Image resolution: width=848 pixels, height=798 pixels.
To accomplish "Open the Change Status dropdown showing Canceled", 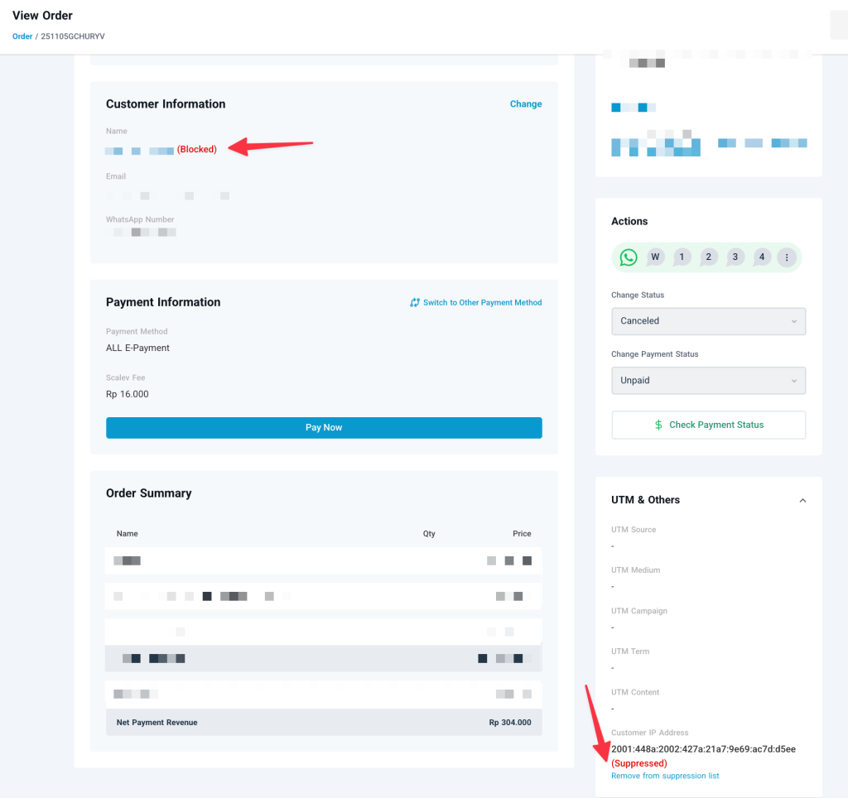I will click(709, 321).
